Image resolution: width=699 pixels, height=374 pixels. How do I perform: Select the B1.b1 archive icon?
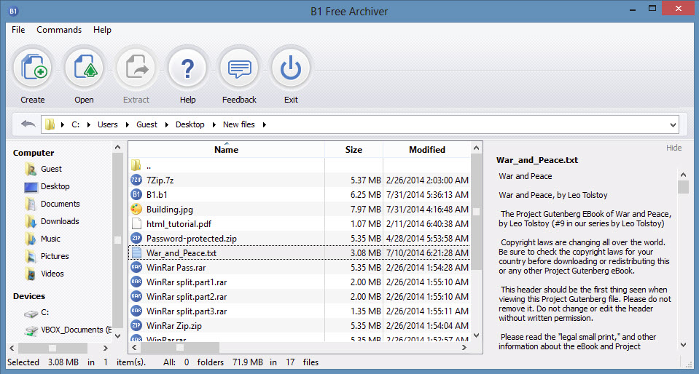tap(136, 194)
